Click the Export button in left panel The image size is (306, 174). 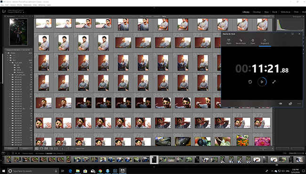26,149
